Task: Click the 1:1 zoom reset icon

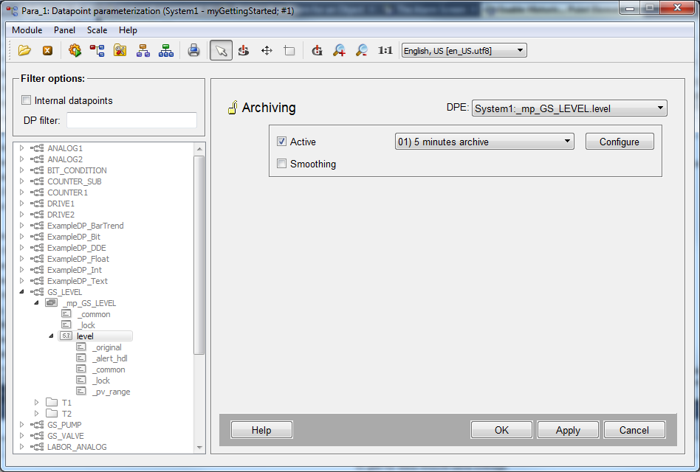Action: click(x=385, y=50)
